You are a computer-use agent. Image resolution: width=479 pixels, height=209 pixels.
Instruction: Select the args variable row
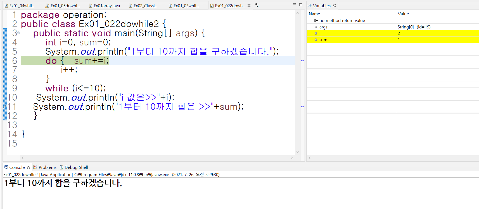coord(393,27)
